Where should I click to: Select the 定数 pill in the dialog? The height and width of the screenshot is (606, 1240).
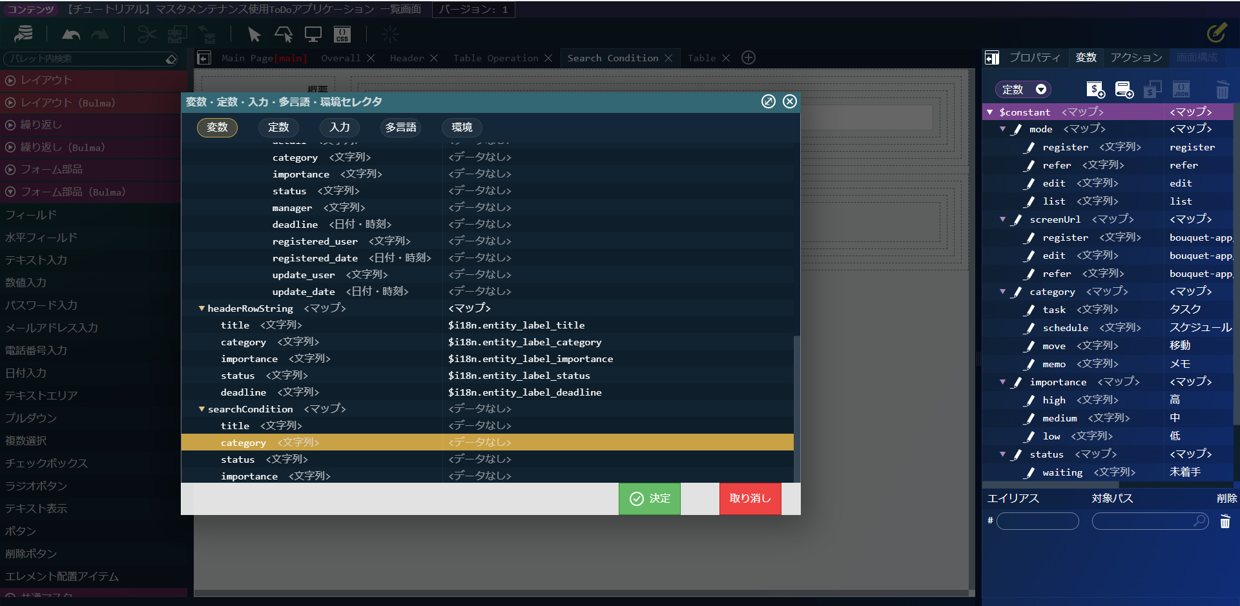point(278,127)
